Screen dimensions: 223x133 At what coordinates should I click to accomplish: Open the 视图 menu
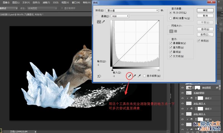pos(65,2)
